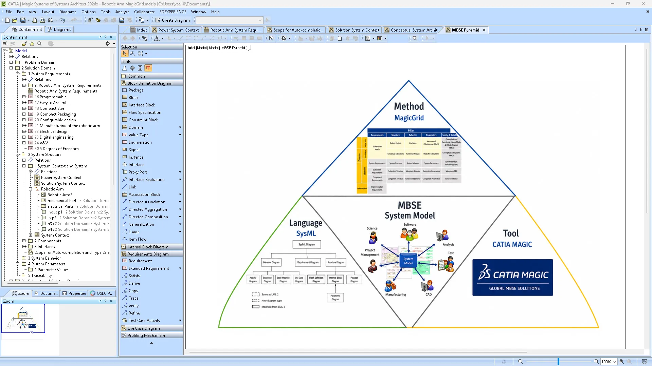Switch to the Diagrams panel tab
Viewport: 652px width, 366px height.
pyautogui.click(x=59, y=29)
